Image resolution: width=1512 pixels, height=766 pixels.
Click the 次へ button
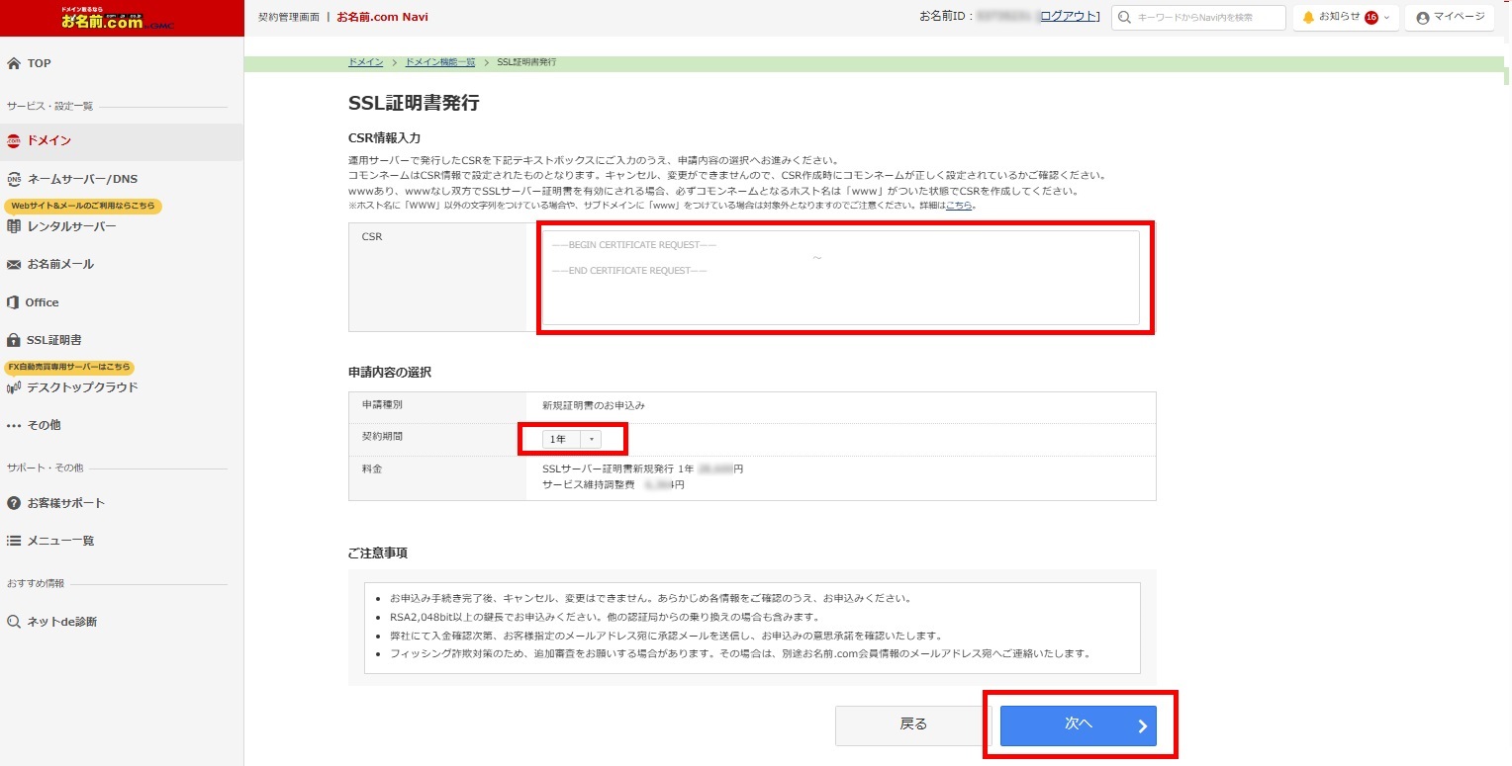pos(1078,724)
